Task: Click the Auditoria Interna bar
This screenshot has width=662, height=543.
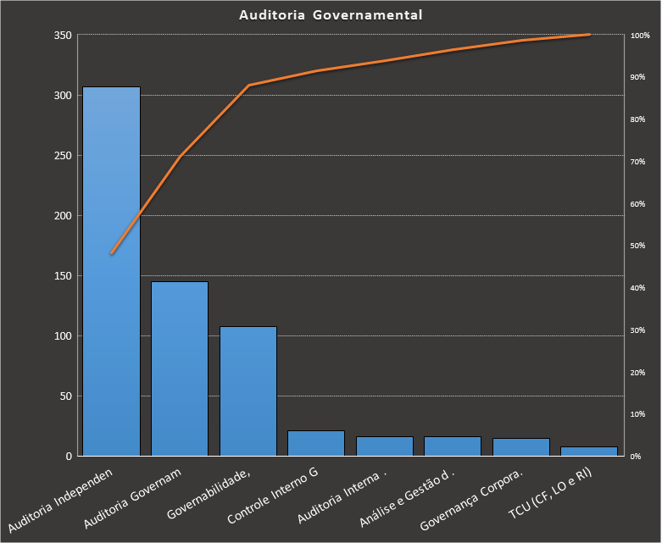Action: click(x=385, y=446)
